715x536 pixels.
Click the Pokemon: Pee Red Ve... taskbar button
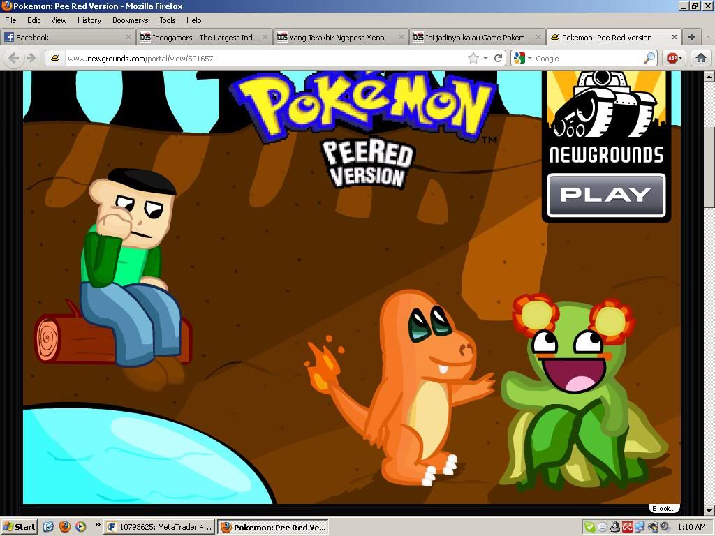[x=274, y=528]
